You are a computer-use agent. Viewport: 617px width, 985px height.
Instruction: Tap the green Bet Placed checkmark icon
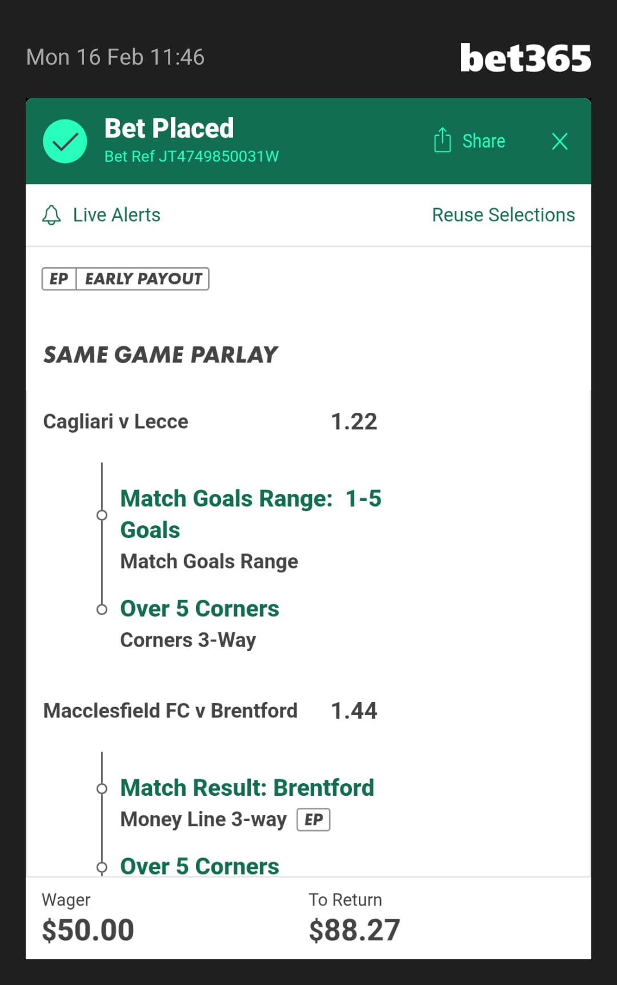point(65,141)
